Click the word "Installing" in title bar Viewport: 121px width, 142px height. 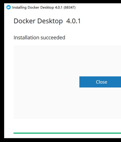(19, 8)
